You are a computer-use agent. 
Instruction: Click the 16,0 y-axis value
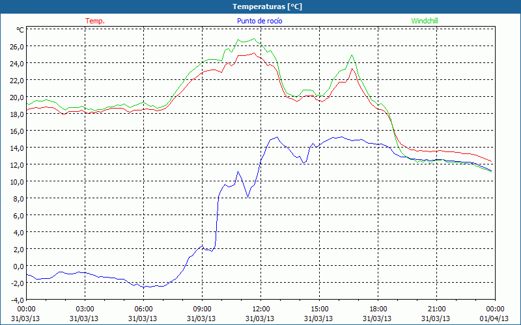pyautogui.click(x=16, y=131)
